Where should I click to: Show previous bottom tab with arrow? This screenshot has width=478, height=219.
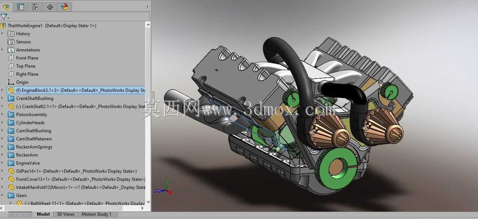18,214
